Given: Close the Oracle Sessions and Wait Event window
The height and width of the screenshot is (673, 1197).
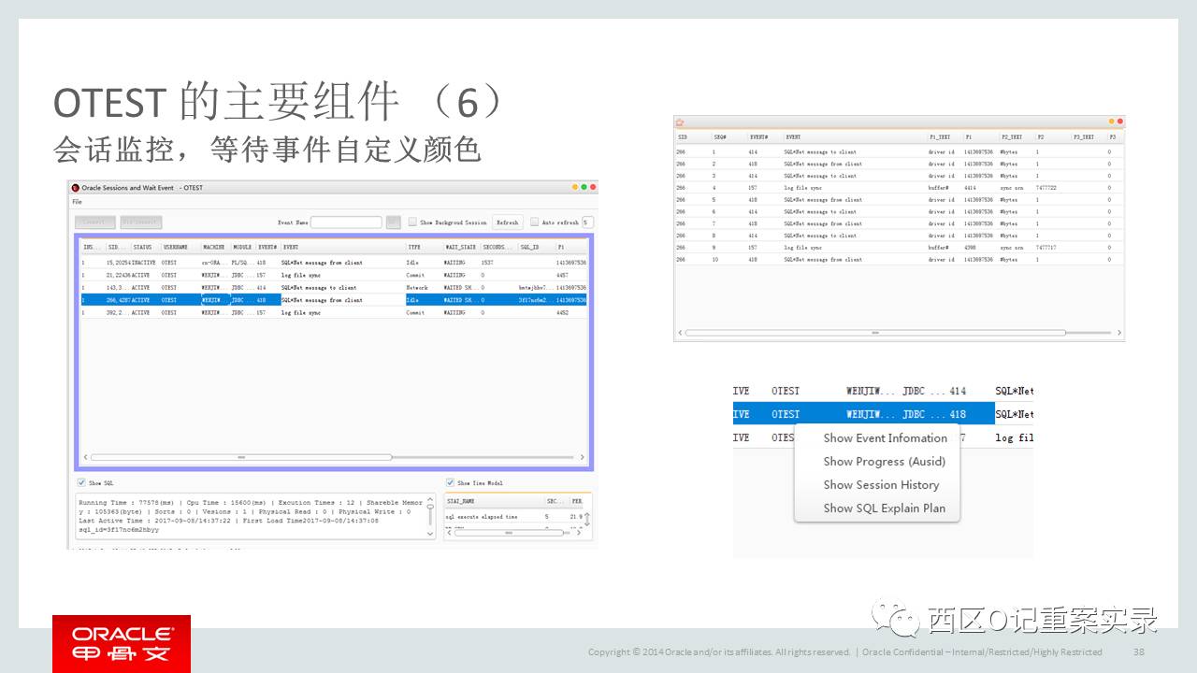Looking at the screenshot, I should [x=593, y=188].
